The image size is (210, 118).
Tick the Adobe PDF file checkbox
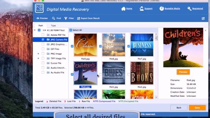point(43,35)
